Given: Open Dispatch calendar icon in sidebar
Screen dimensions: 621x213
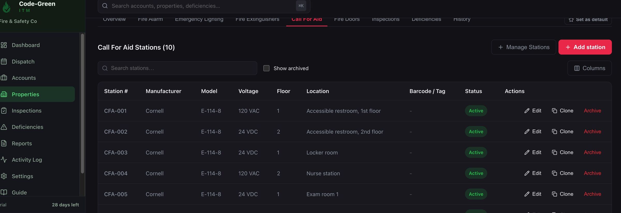Looking at the screenshot, I should (4, 61).
